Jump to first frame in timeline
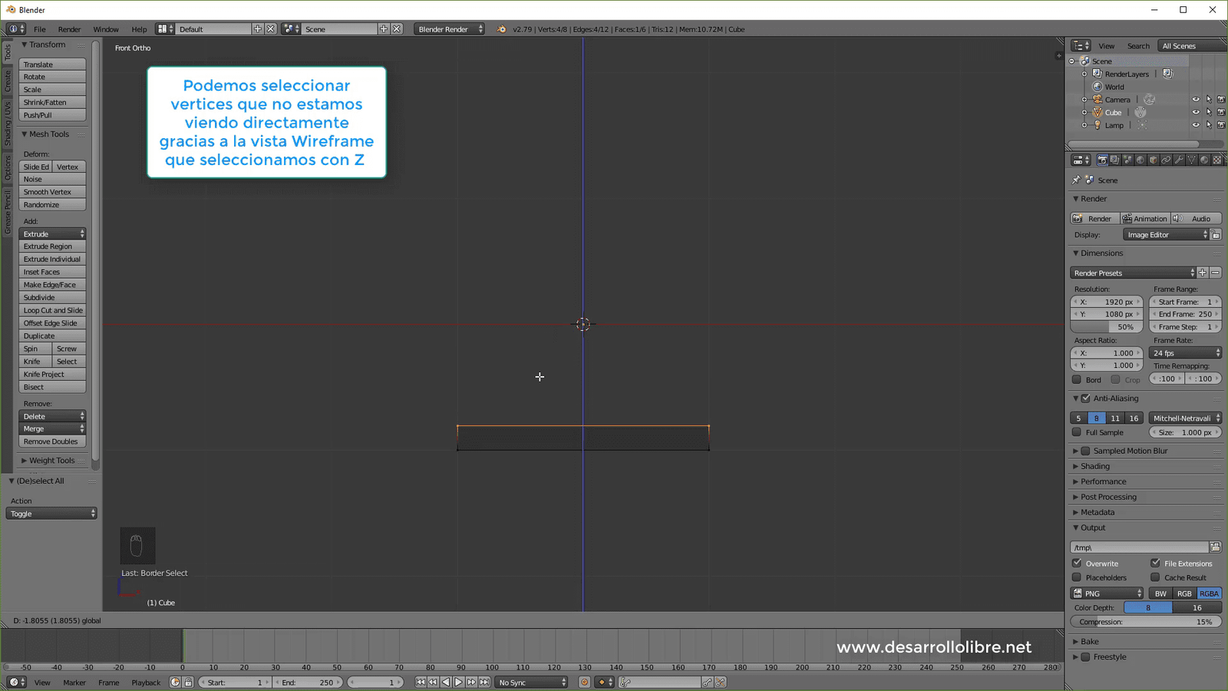Screen dimensions: 1228x691 420,683
